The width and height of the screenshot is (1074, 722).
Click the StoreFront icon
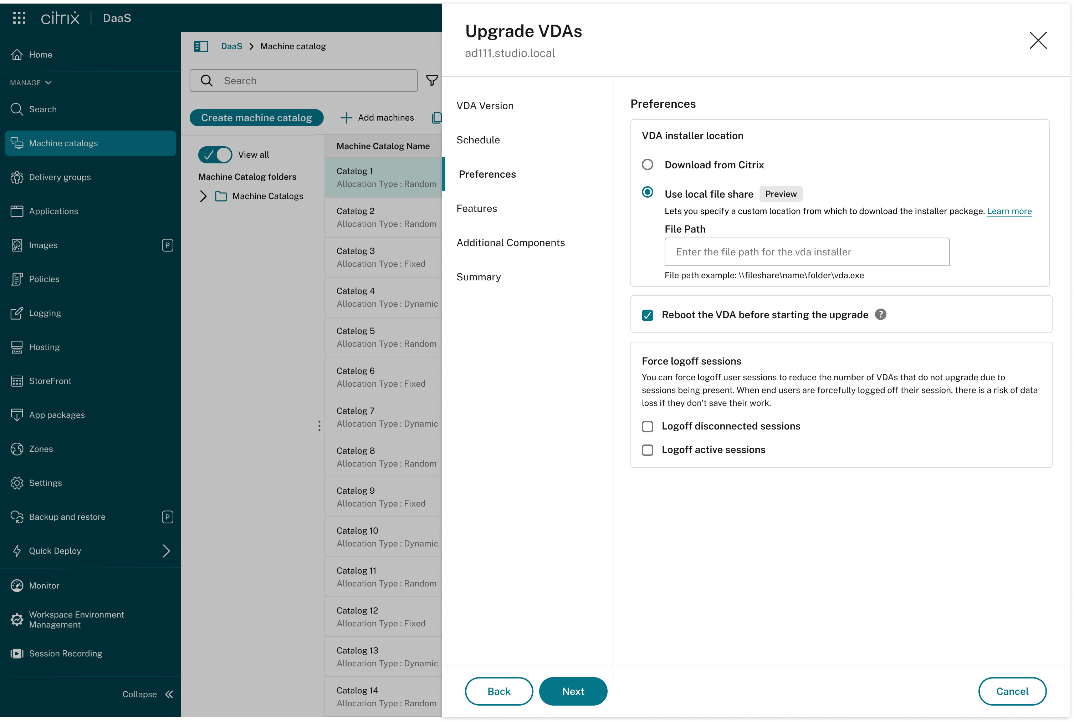pyautogui.click(x=17, y=381)
